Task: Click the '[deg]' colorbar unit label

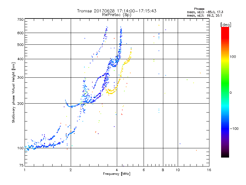Action: pos(226,25)
